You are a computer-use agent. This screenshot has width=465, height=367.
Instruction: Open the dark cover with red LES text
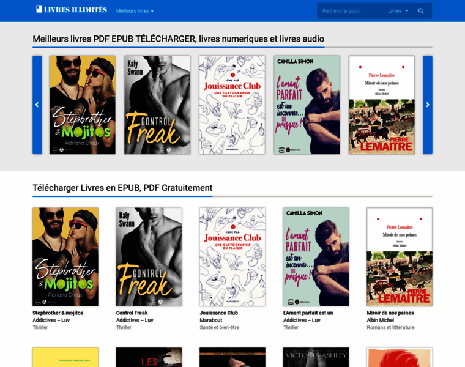click(x=149, y=357)
